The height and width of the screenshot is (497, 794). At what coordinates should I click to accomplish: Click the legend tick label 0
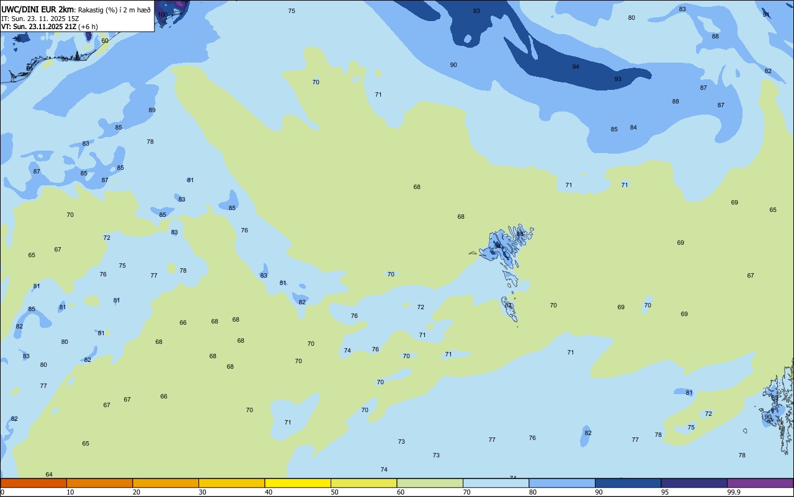coord(2,492)
